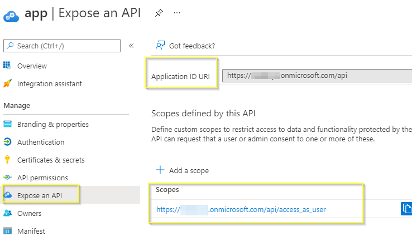Click the Application ID URI label

pos(180,76)
